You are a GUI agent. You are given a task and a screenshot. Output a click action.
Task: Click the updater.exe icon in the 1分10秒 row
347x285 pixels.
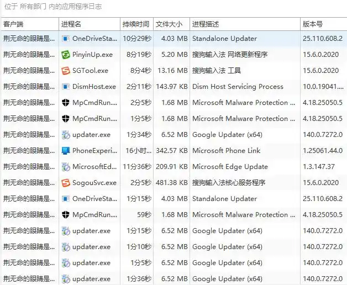pos(66,247)
